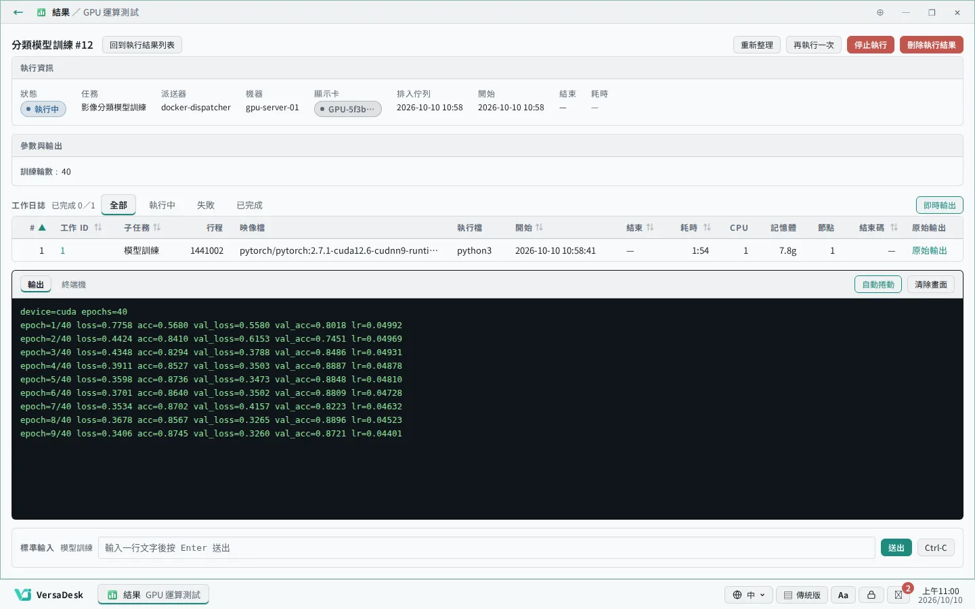Open work ID 1 link
Viewport: 975px width, 609px height.
tap(63, 250)
